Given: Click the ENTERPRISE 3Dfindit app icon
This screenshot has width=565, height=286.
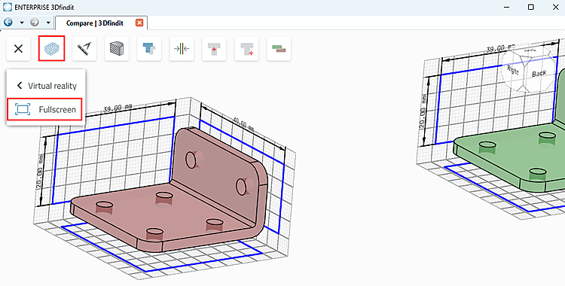Looking at the screenshot, I should 7,8.
